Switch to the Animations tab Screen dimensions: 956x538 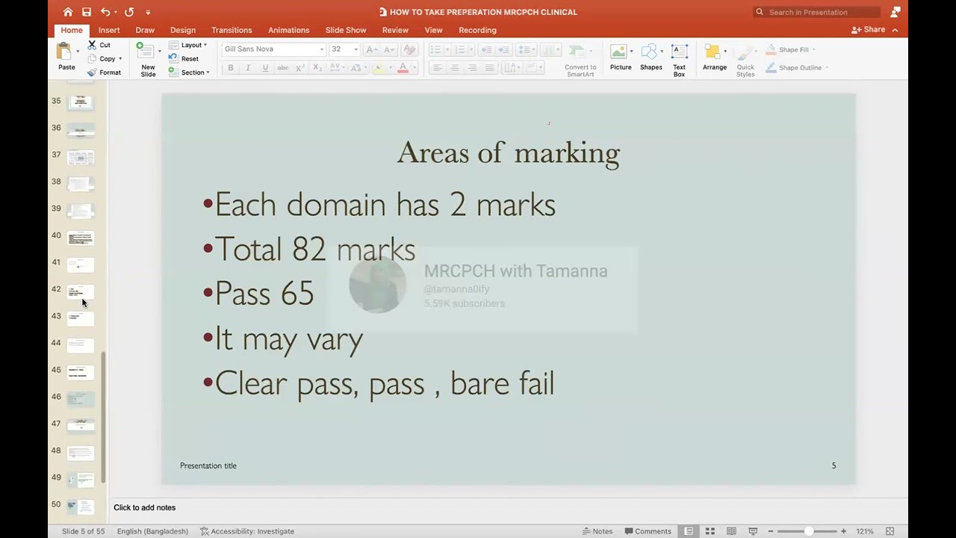coord(288,30)
